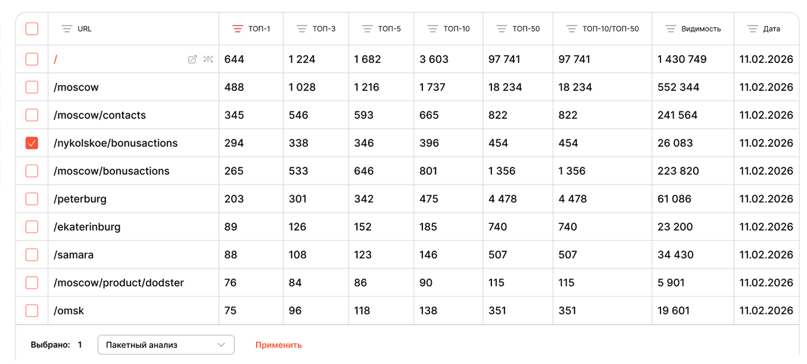Viewport: 807px width, 364px height.
Task: Check the box for /moscow/product/dodster
Action: [x=32, y=282]
